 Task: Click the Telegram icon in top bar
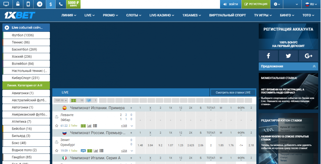(40, 4)
